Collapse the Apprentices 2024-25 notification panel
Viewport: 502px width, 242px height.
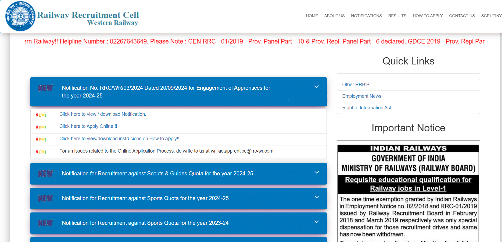[x=317, y=87]
